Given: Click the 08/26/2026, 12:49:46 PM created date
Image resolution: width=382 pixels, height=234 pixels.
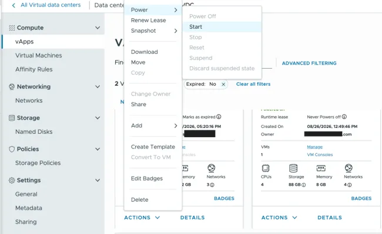Looking at the screenshot, I should click(332, 126).
